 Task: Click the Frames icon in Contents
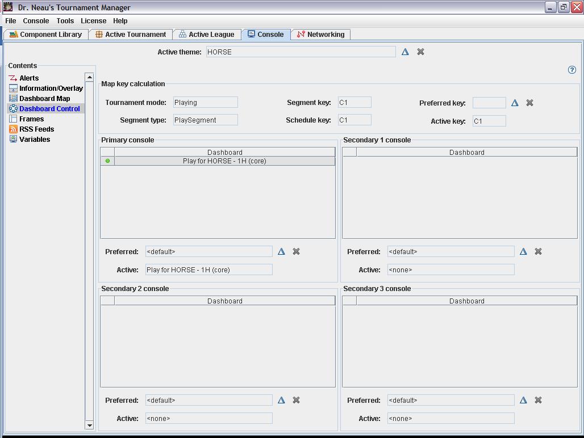pyautogui.click(x=13, y=119)
